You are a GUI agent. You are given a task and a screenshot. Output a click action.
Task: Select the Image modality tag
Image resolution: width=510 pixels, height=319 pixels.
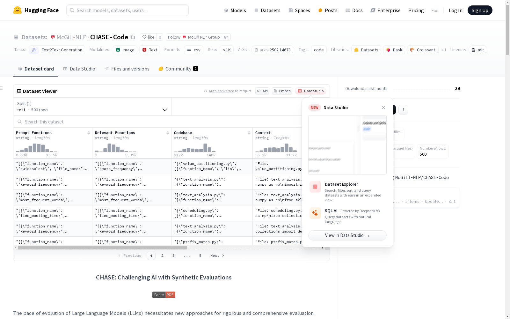pos(125,50)
